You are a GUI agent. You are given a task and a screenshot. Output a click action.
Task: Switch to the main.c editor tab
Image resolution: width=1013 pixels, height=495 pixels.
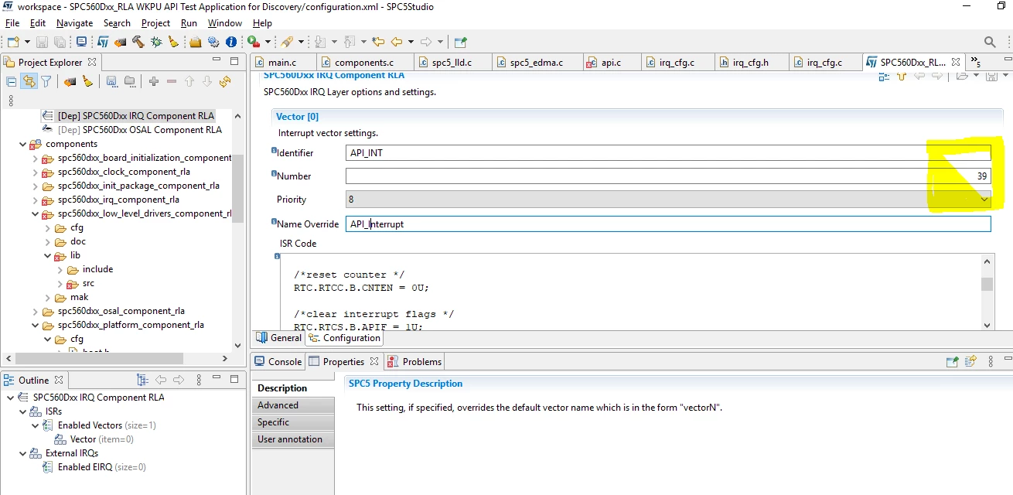(x=281, y=62)
